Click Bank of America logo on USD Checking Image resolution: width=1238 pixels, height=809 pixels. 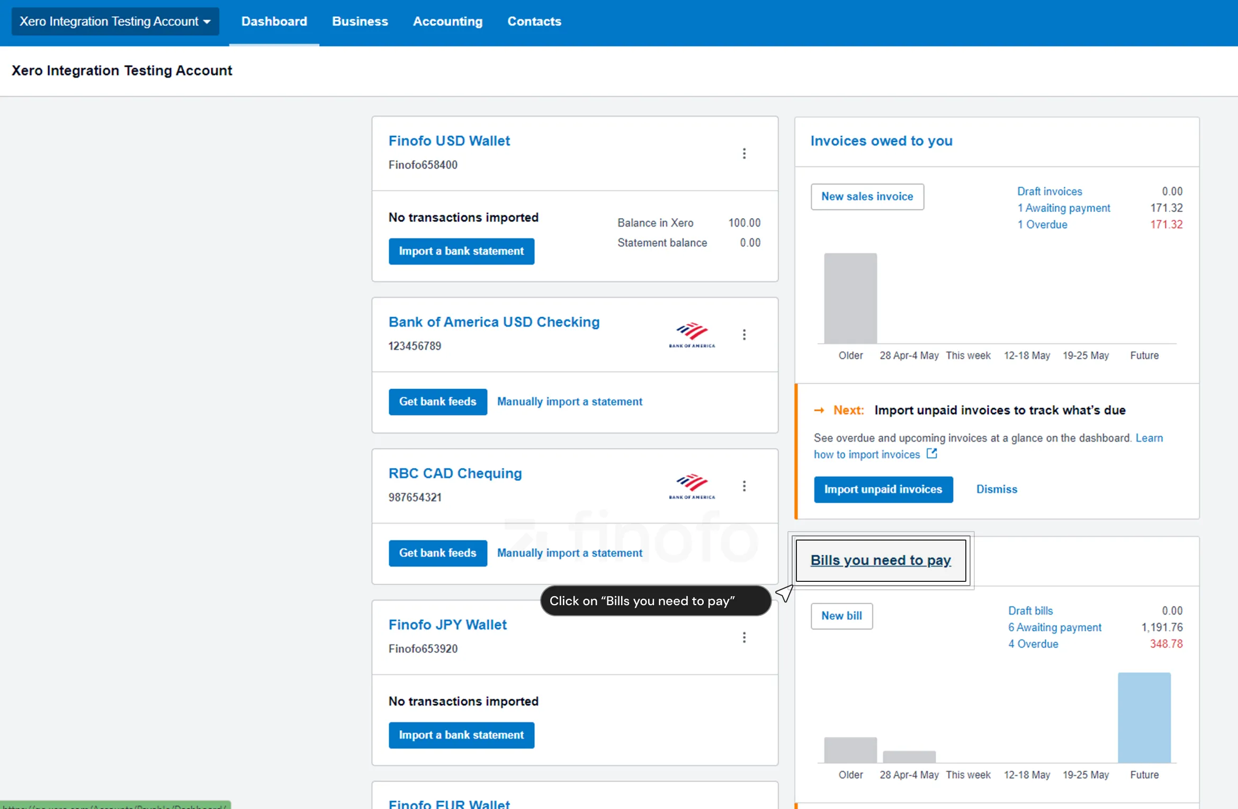(x=692, y=335)
